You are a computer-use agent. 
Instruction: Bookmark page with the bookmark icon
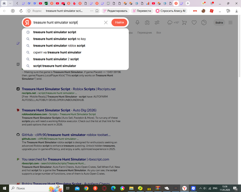[97, 11]
